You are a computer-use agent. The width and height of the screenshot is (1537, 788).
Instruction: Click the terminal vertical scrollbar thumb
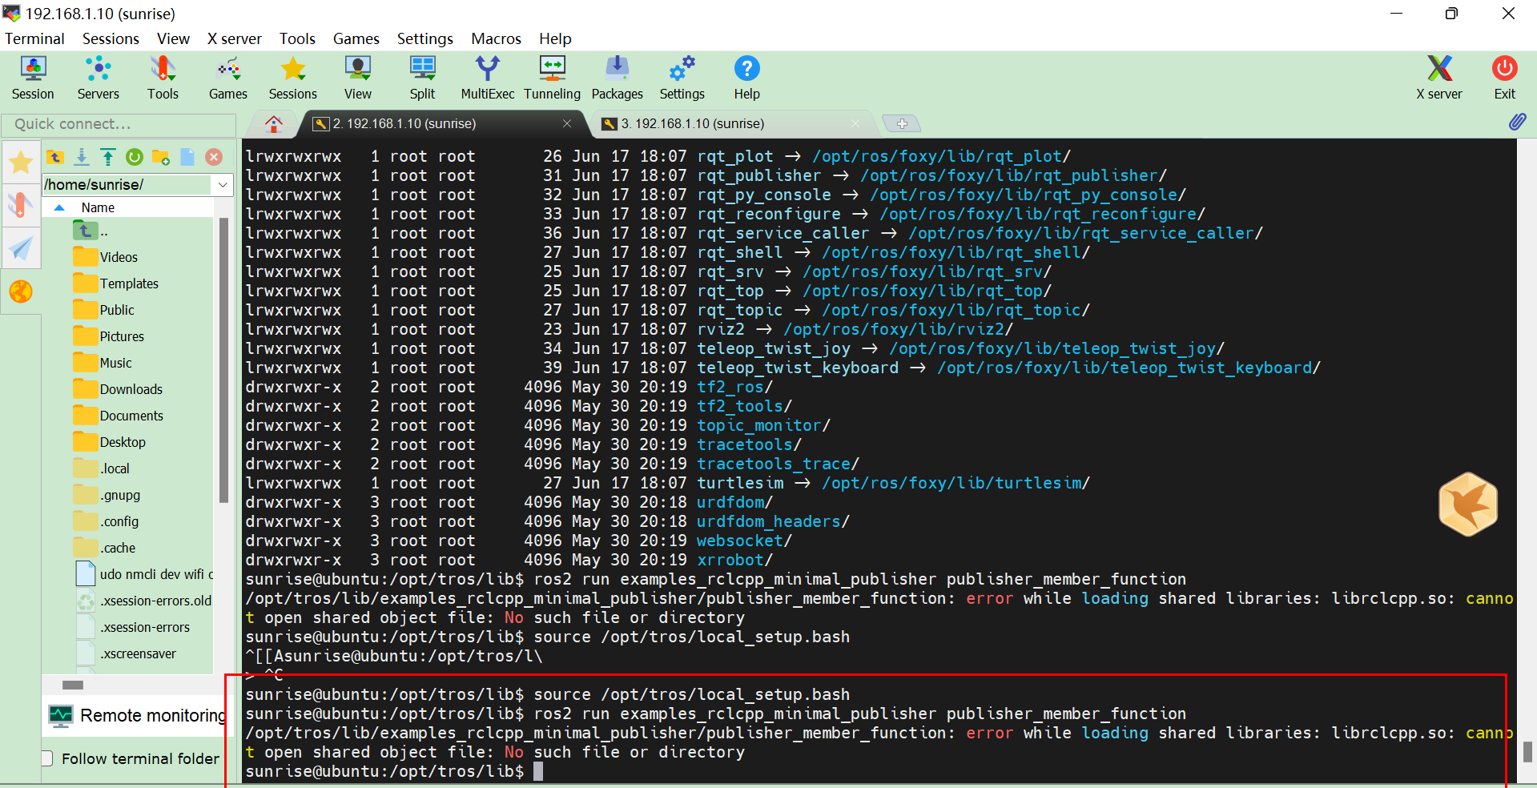[x=1527, y=751]
